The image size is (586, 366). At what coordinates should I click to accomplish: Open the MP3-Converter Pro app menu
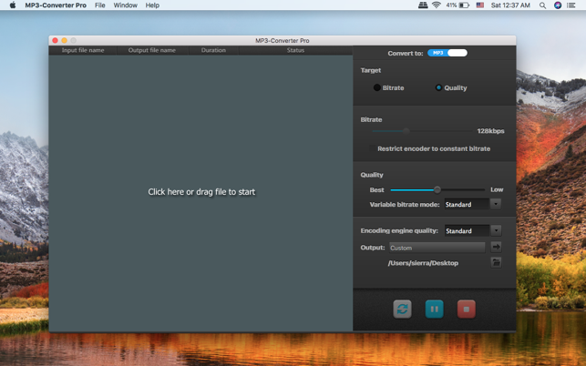pyautogui.click(x=56, y=5)
